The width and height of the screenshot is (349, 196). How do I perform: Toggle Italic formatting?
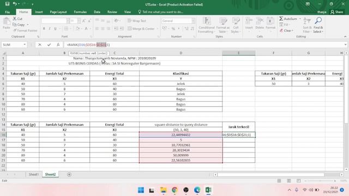[x=50, y=28]
